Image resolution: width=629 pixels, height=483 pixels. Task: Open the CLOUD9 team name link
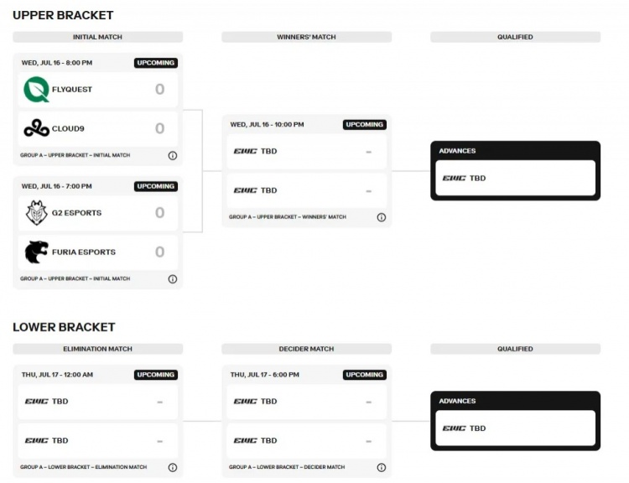68,128
